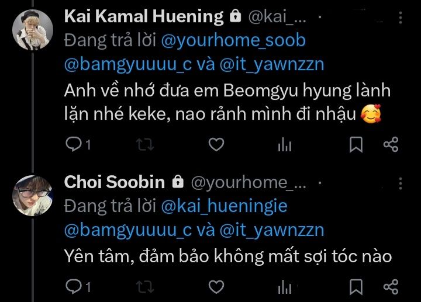Image resolution: width=421 pixels, height=302 pixels.
Task: Open the @yourhome_soob mention link
Action: 233,40
